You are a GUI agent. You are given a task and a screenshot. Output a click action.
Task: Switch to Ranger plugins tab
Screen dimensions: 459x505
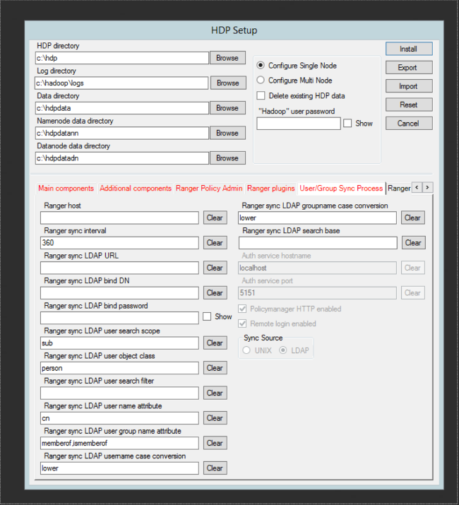271,189
